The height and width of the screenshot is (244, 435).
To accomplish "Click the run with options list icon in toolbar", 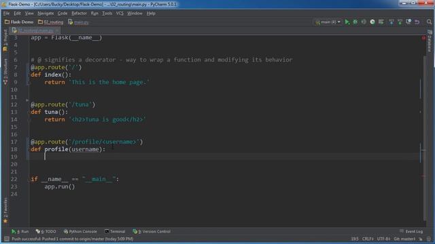I will 381,22.
